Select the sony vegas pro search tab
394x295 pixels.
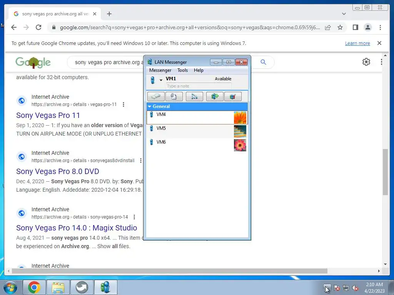(x=55, y=14)
